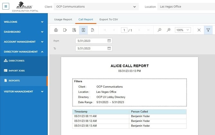215x135 pixels.
Task: Select the 05/31/23 08:13 AM timestamp cell
Action: point(101,126)
